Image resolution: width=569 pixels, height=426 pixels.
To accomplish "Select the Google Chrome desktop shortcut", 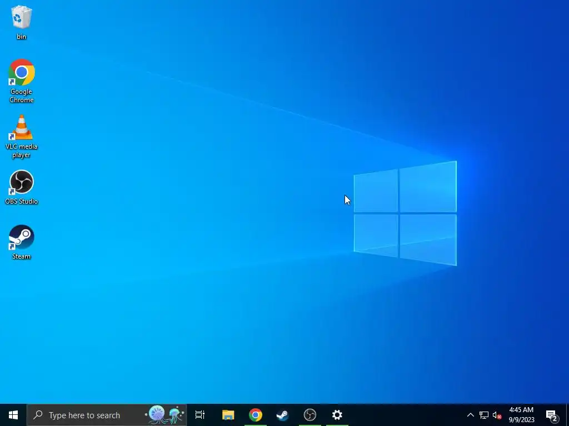I will [22, 81].
